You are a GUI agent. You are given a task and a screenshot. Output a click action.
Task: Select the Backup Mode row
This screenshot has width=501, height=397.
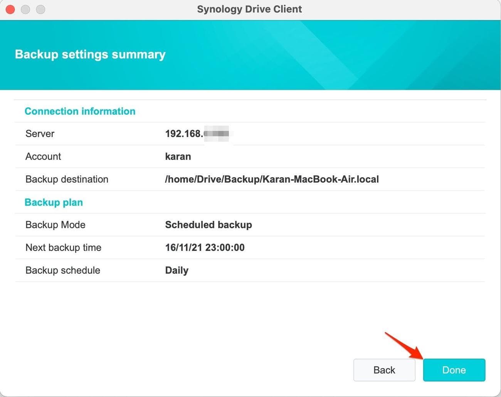pyautogui.click(x=55, y=225)
